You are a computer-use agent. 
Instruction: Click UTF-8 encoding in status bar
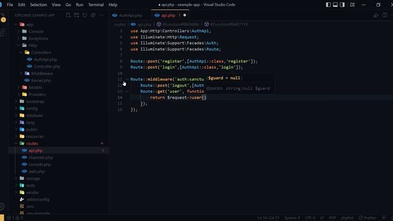coord(310,218)
